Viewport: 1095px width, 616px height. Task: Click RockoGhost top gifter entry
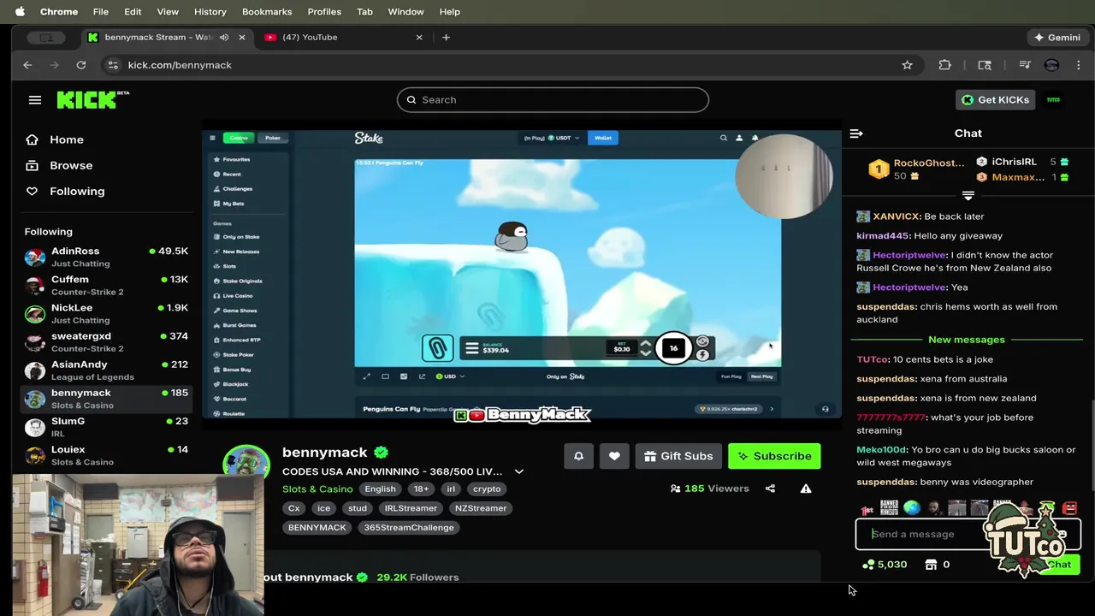click(x=917, y=169)
